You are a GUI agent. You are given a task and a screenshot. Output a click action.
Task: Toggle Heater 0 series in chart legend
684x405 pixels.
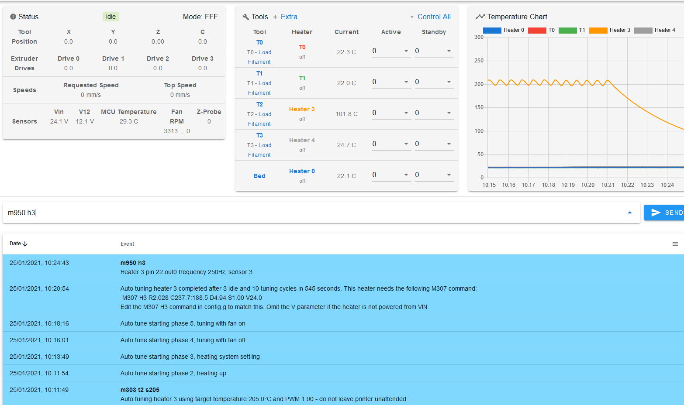click(504, 30)
